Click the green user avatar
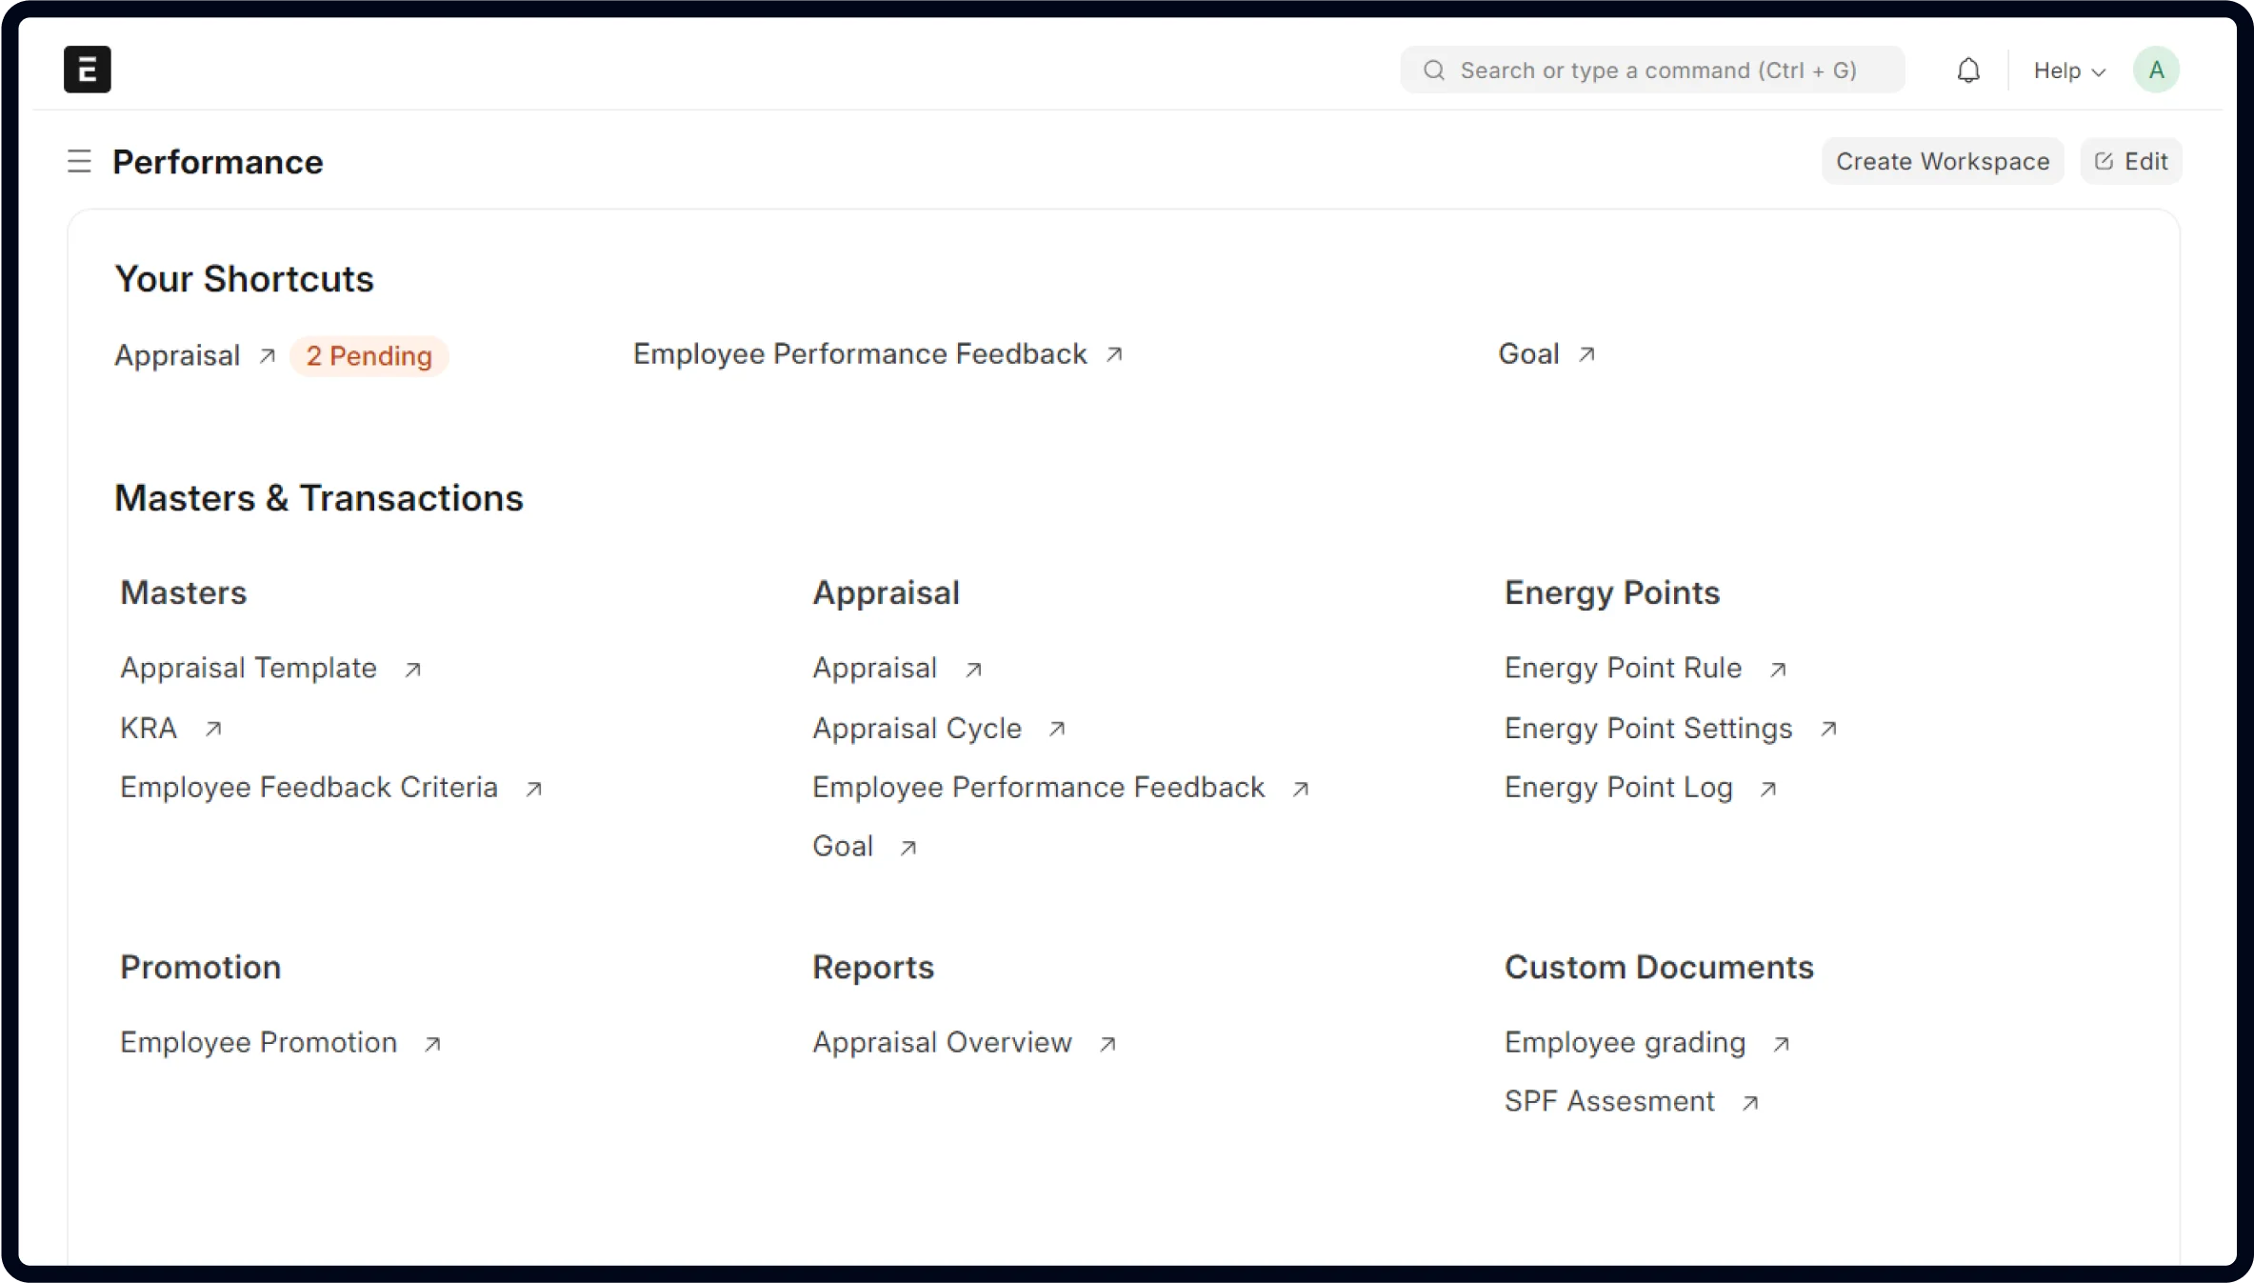This screenshot has width=2254, height=1283. click(2156, 69)
